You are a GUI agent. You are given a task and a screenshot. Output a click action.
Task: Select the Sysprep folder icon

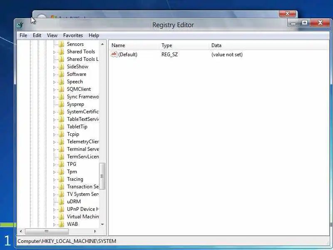pyautogui.click(x=61, y=104)
